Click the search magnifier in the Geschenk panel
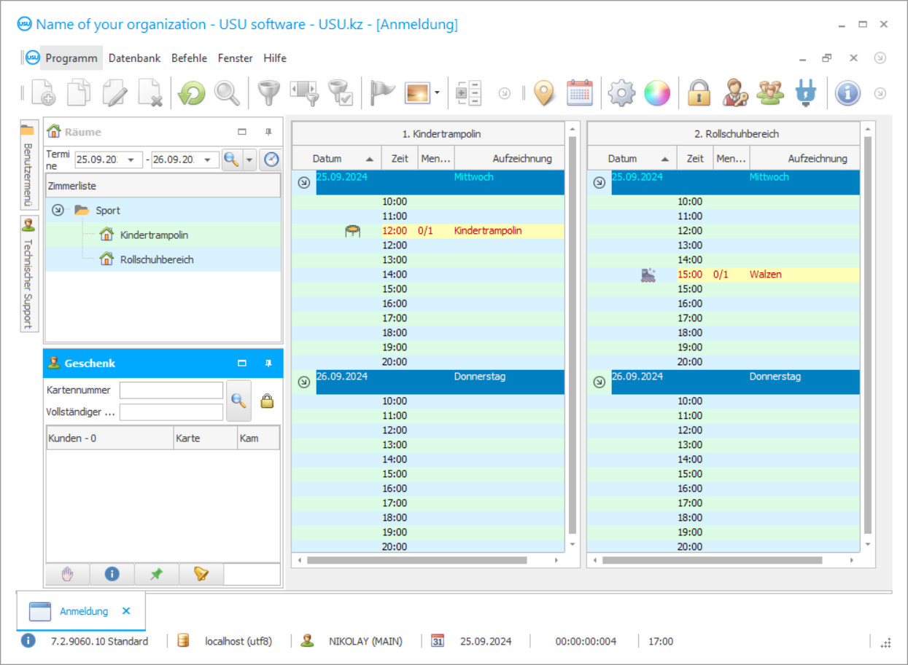The height and width of the screenshot is (665, 908). 238,401
